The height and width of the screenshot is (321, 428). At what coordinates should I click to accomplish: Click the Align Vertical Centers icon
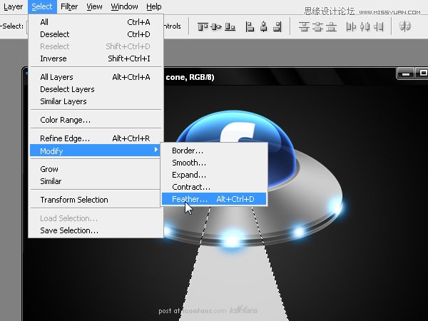click(x=215, y=27)
